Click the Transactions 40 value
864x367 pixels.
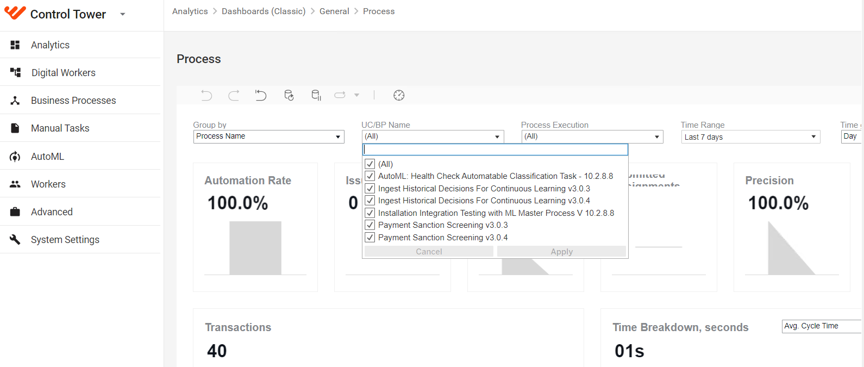point(217,351)
